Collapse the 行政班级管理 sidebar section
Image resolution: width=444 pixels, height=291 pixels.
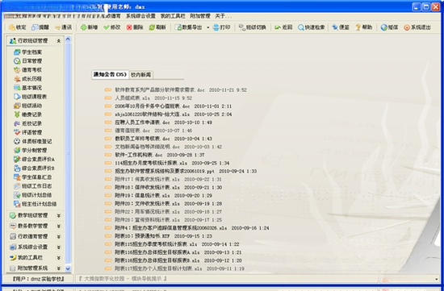59,41
